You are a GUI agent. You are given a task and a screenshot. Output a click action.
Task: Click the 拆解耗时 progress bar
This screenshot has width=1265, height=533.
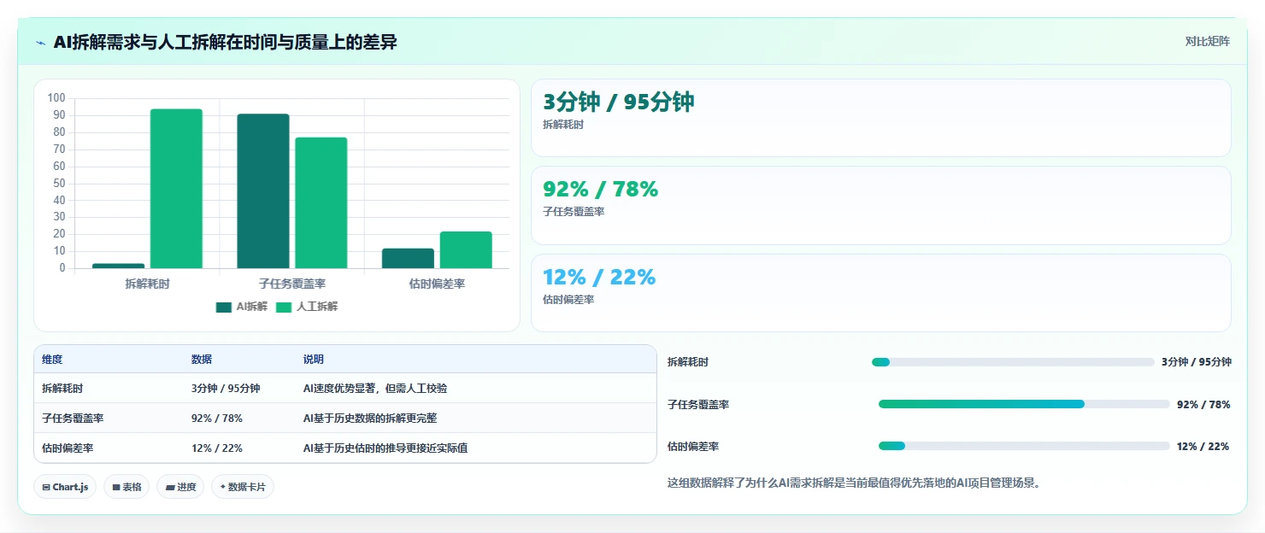point(1013,362)
